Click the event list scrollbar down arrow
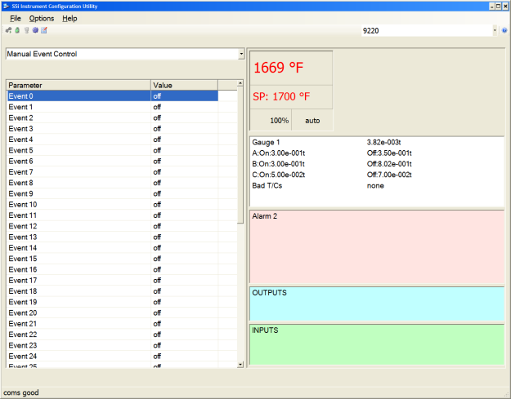Image resolution: width=511 pixels, height=399 pixels. pyautogui.click(x=240, y=364)
